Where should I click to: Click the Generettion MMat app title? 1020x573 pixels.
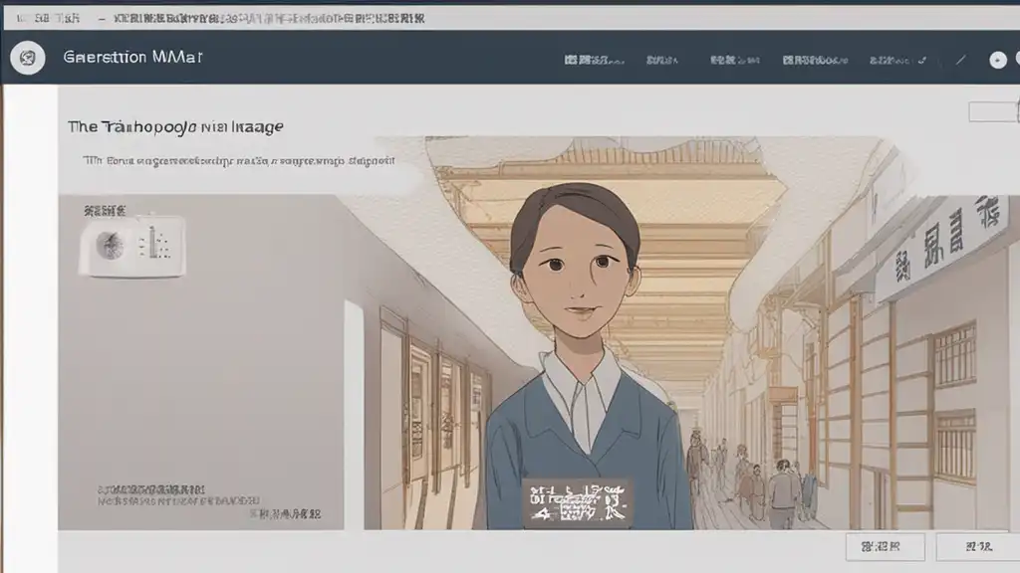point(132,57)
